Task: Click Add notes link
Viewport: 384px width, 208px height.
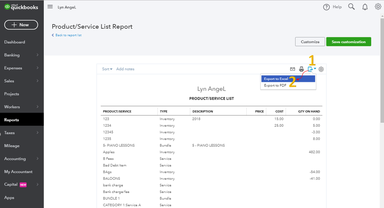Action: click(x=125, y=69)
